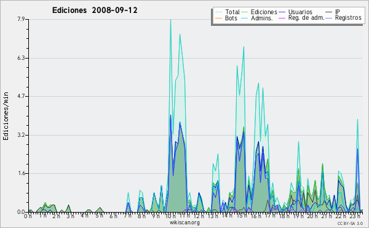Viewport: 369px width, 228px height.
Task: Click the 'Reg. de adm.' legend label
Action: tap(306, 18)
